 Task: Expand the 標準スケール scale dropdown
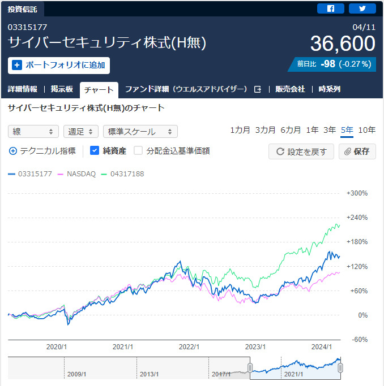(x=140, y=132)
